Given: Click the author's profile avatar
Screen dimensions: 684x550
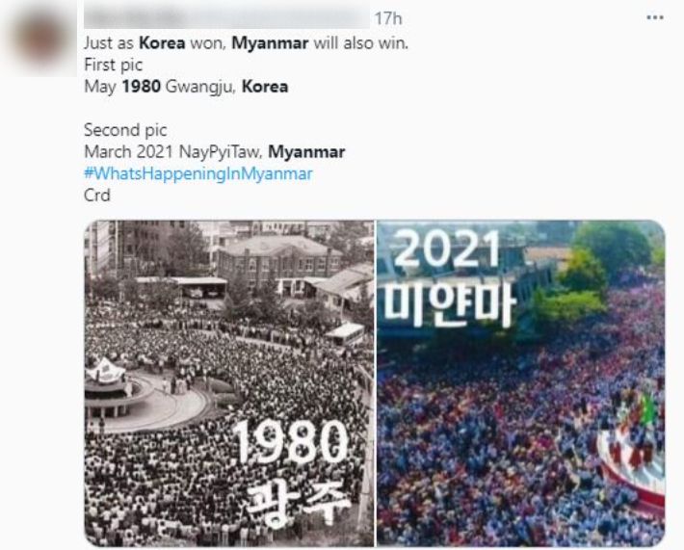Looking at the screenshot, I should [42, 39].
